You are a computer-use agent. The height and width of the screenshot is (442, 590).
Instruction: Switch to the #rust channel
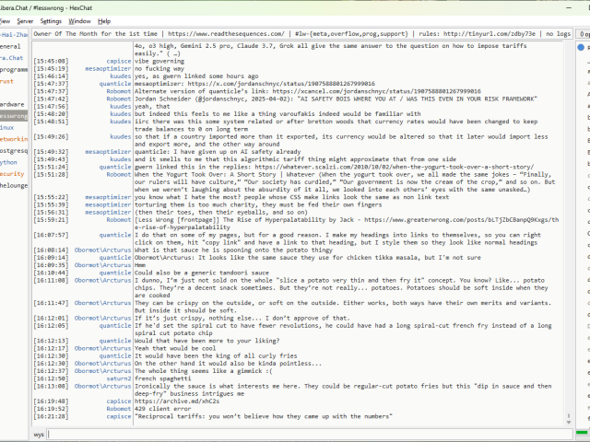[7, 81]
